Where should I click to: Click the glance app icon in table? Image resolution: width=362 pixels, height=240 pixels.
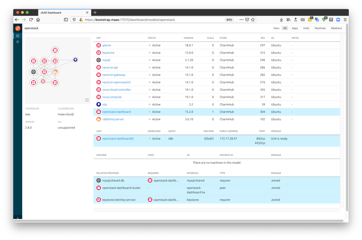point(99,45)
